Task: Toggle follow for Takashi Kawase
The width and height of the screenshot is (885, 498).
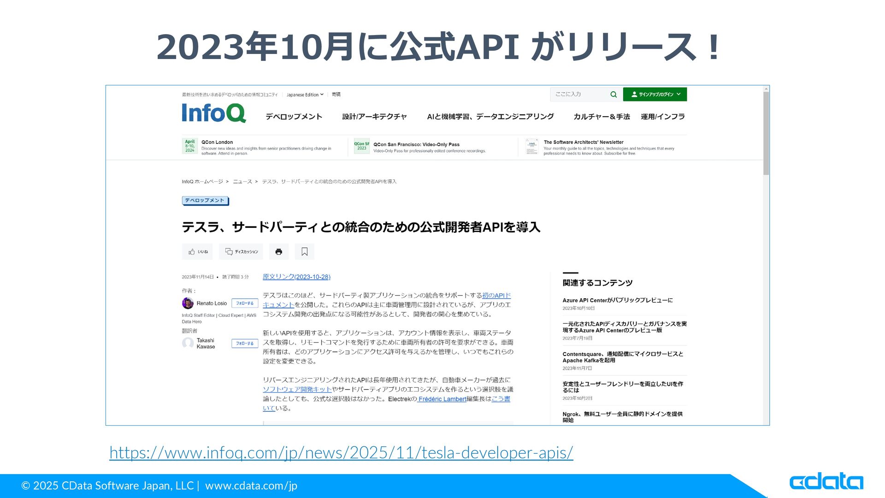Action: 245,344
